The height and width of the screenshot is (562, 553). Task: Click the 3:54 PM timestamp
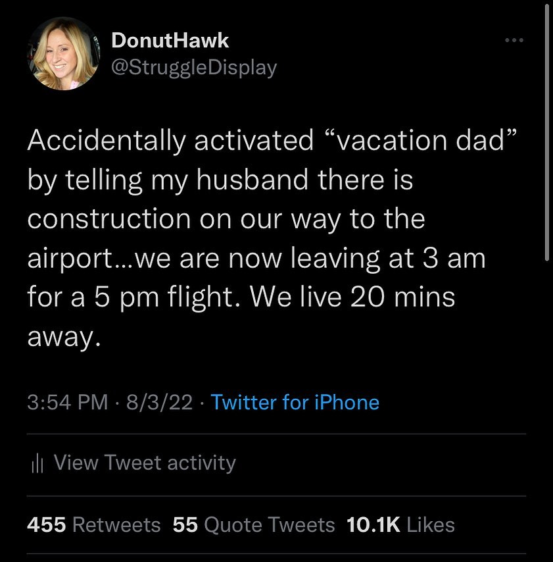point(68,402)
